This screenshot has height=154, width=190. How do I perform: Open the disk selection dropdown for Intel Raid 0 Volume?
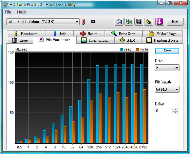[43, 22]
